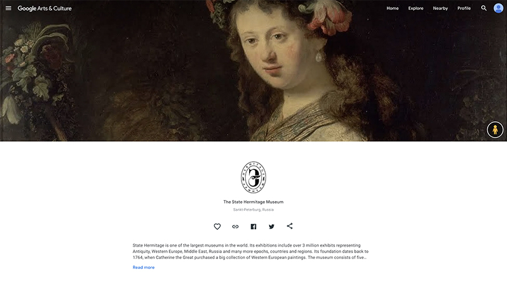Screen dimensions: 507x283
Task: Click the Hermitage museum emblem logo
Action: pyautogui.click(x=253, y=178)
